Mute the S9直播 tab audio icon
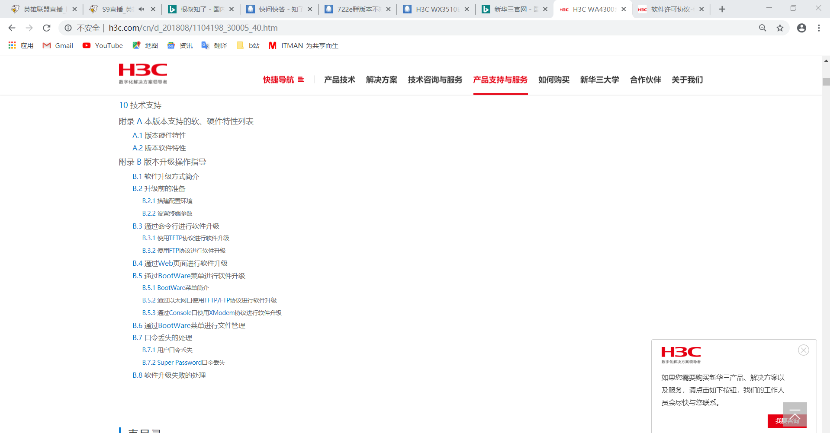 click(141, 9)
